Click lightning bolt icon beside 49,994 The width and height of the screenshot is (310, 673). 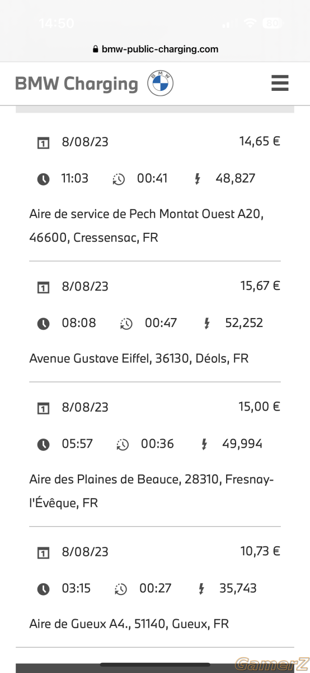pyautogui.click(x=204, y=444)
